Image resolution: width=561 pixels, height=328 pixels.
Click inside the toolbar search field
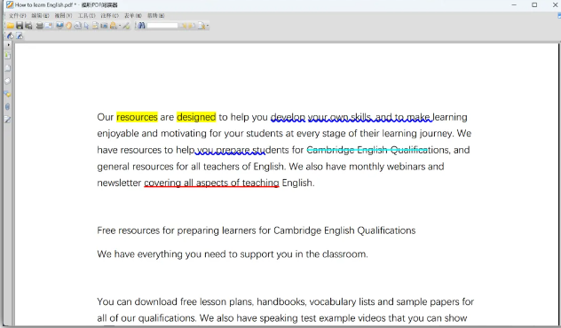(162, 26)
